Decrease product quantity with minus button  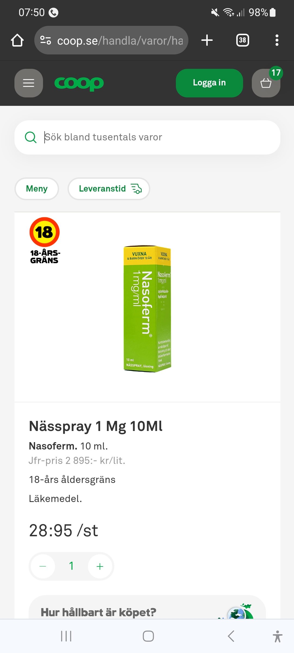pos(43,566)
